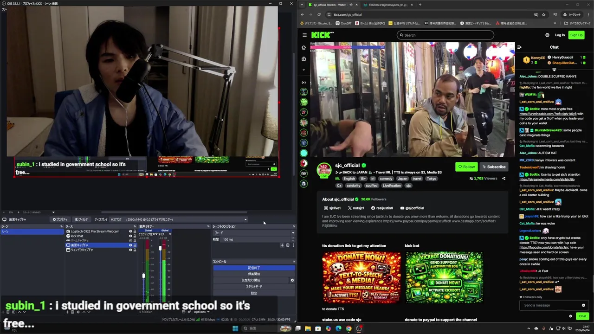Image resolution: width=594 pixels, height=334 pixels.
Task: Bookmark this page with star icon
Action: (x=543, y=14)
